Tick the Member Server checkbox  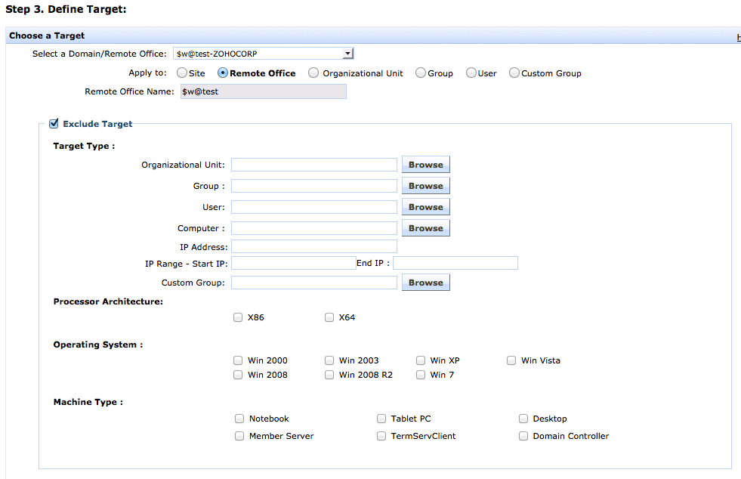click(x=239, y=436)
